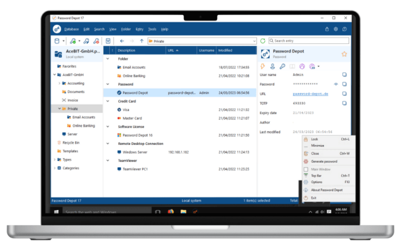Toggle the Main Window checkbox in tray menu
The image size is (401, 250).
click(x=306, y=169)
